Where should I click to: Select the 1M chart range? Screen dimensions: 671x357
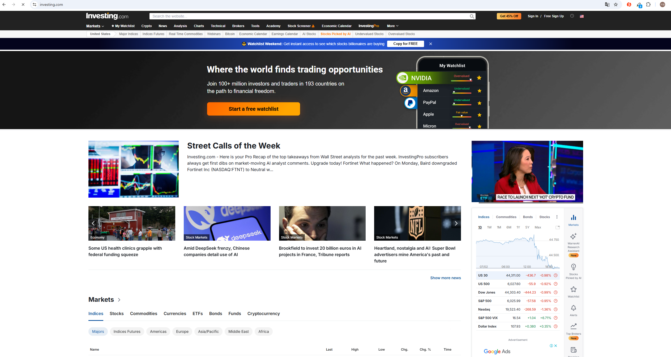(x=499, y=227)
